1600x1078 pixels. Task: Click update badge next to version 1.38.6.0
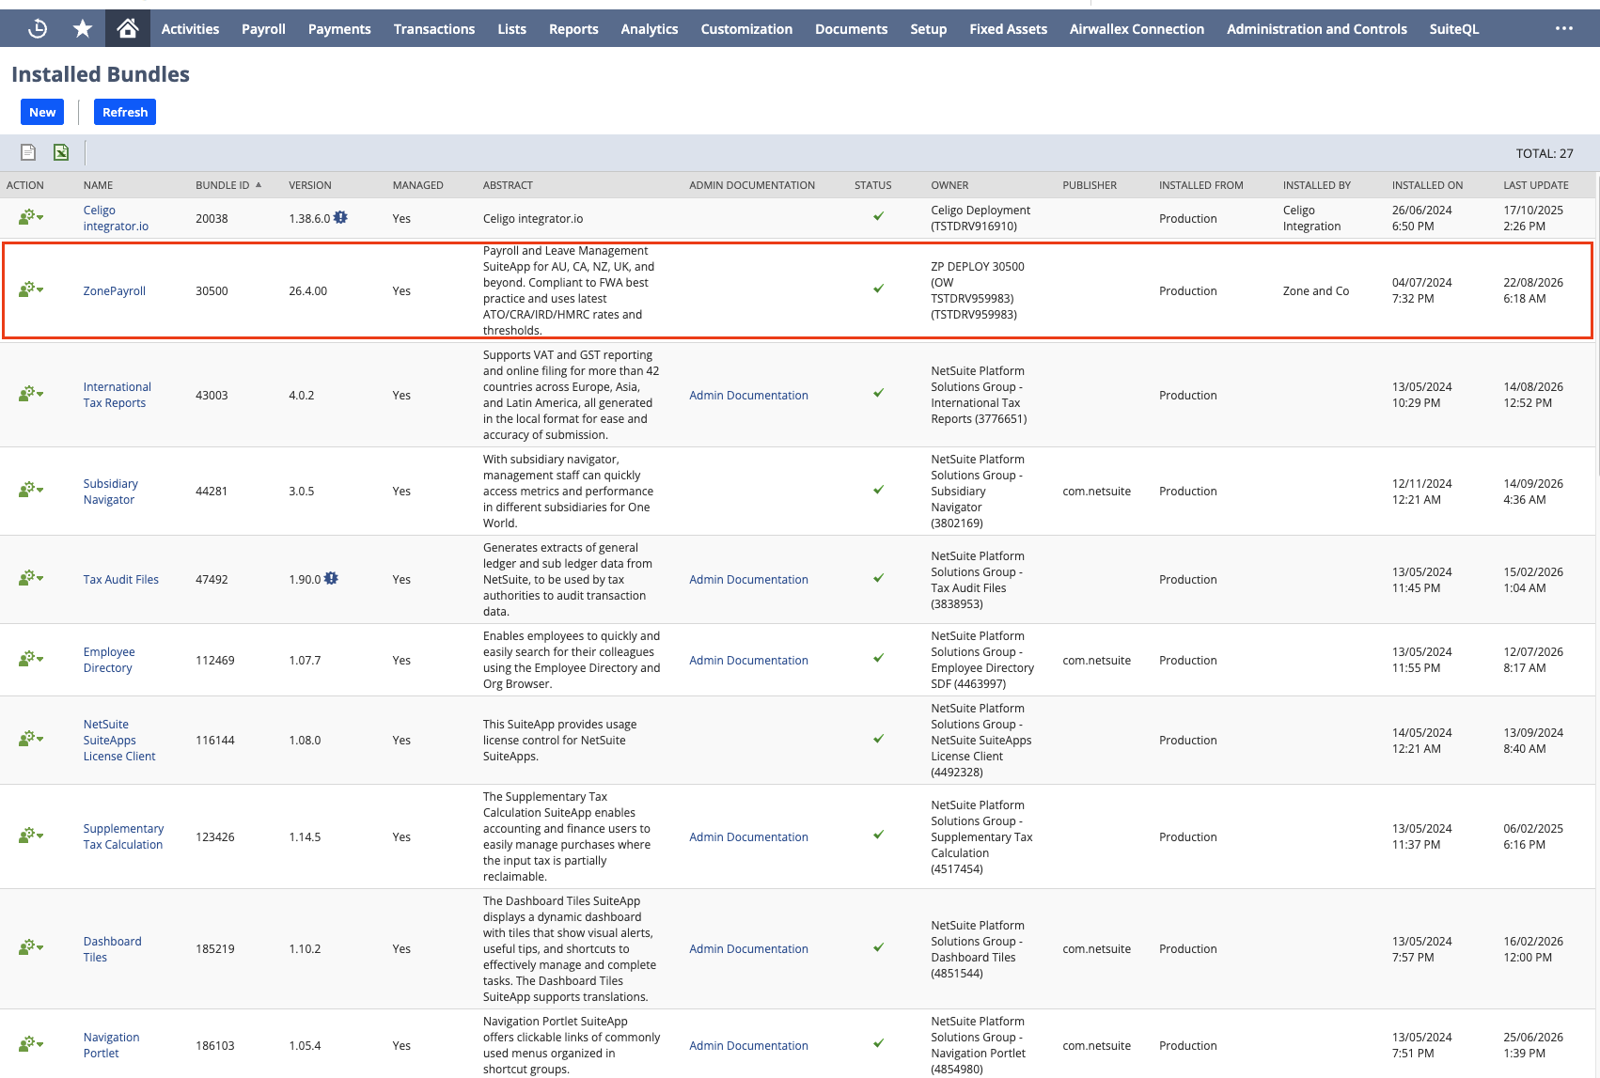pyautogui.click(x=340, y=217)
